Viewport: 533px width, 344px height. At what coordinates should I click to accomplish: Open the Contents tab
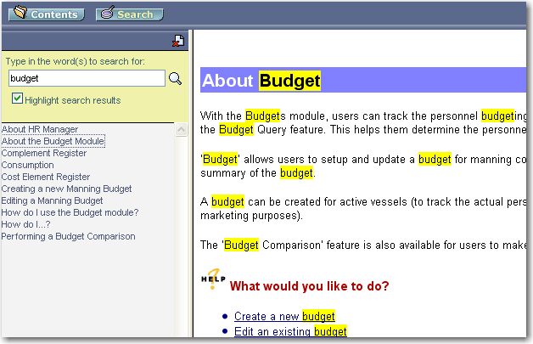coord(44,14)
